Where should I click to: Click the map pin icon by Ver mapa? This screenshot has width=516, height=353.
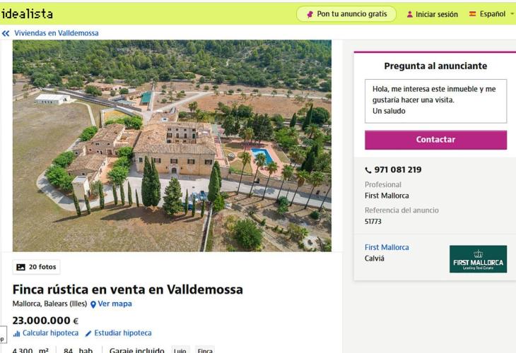click(x=93, y=304)
